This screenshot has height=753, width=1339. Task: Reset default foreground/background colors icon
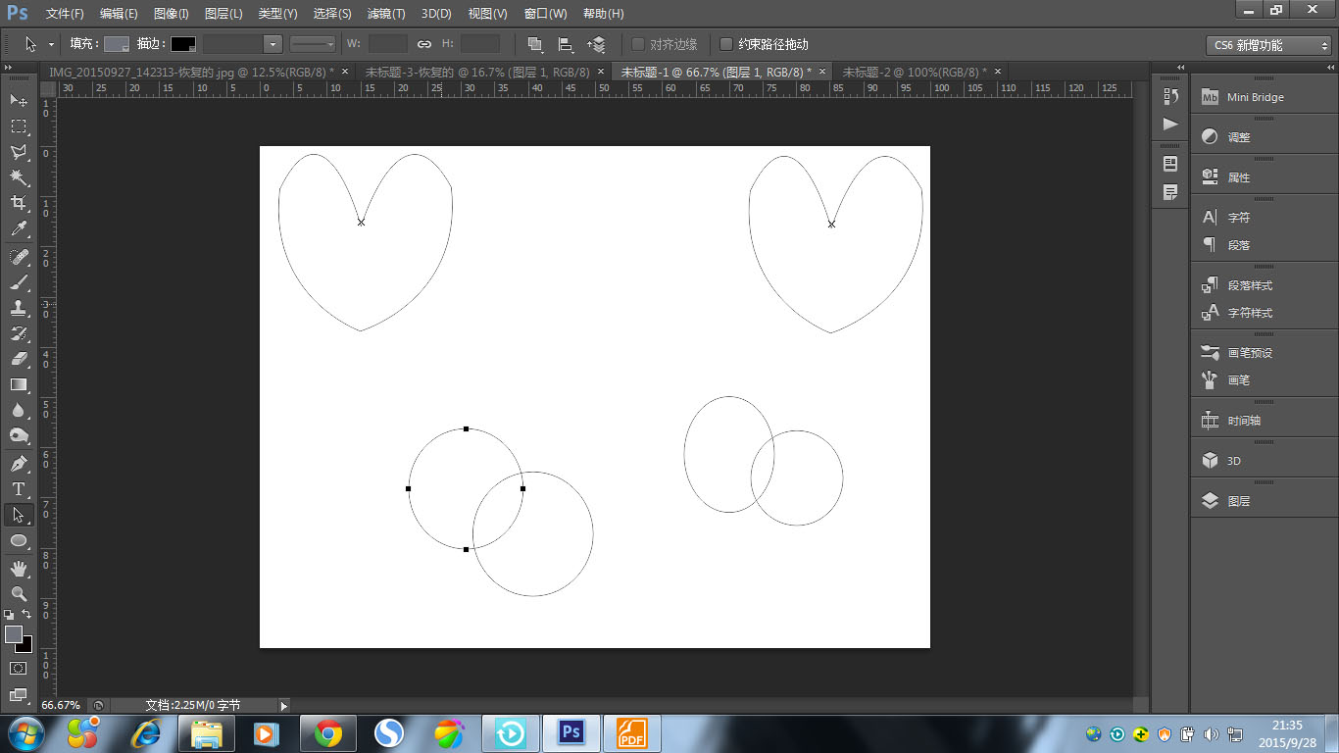point(9,615)
